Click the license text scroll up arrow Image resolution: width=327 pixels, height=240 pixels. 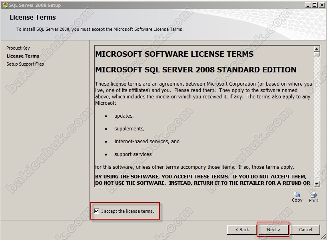pos(317,49)
